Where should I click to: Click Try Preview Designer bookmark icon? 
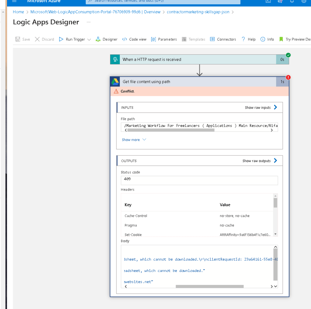pos(281,39)
